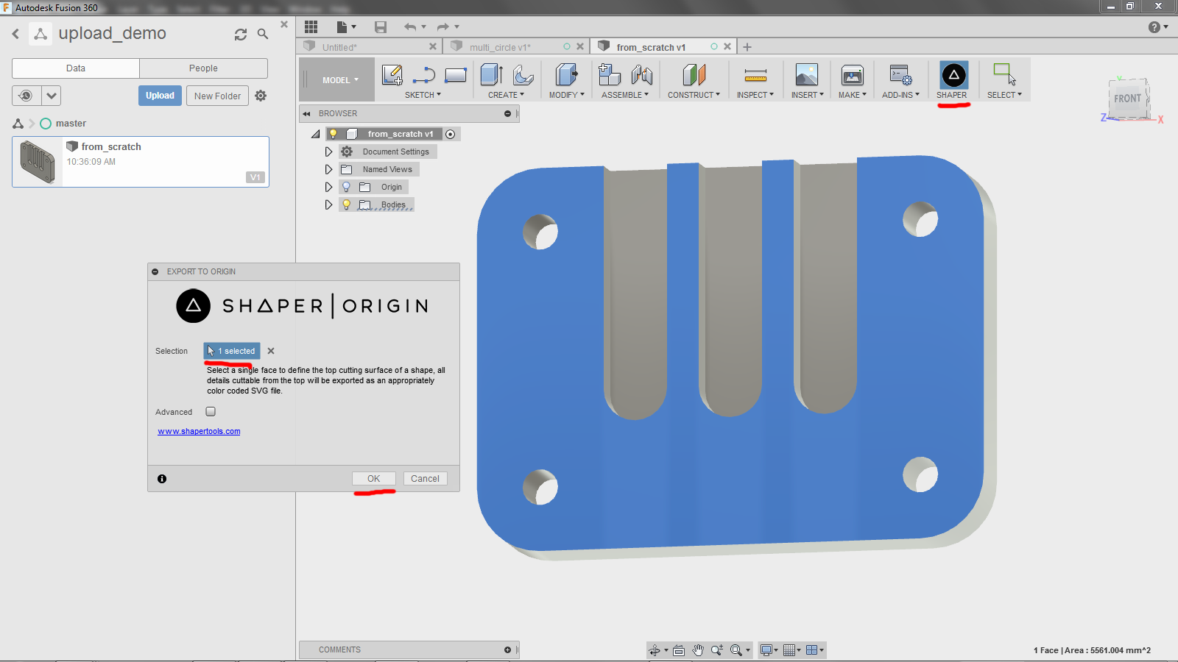
Task: Open the Data tab
Action: click(x=76, y=68)
